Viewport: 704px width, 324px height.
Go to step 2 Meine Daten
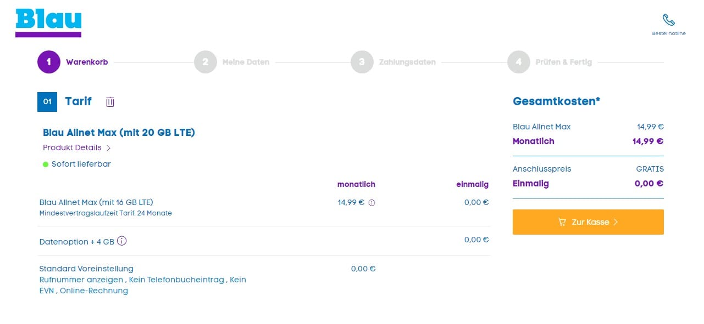pos(231,62)
